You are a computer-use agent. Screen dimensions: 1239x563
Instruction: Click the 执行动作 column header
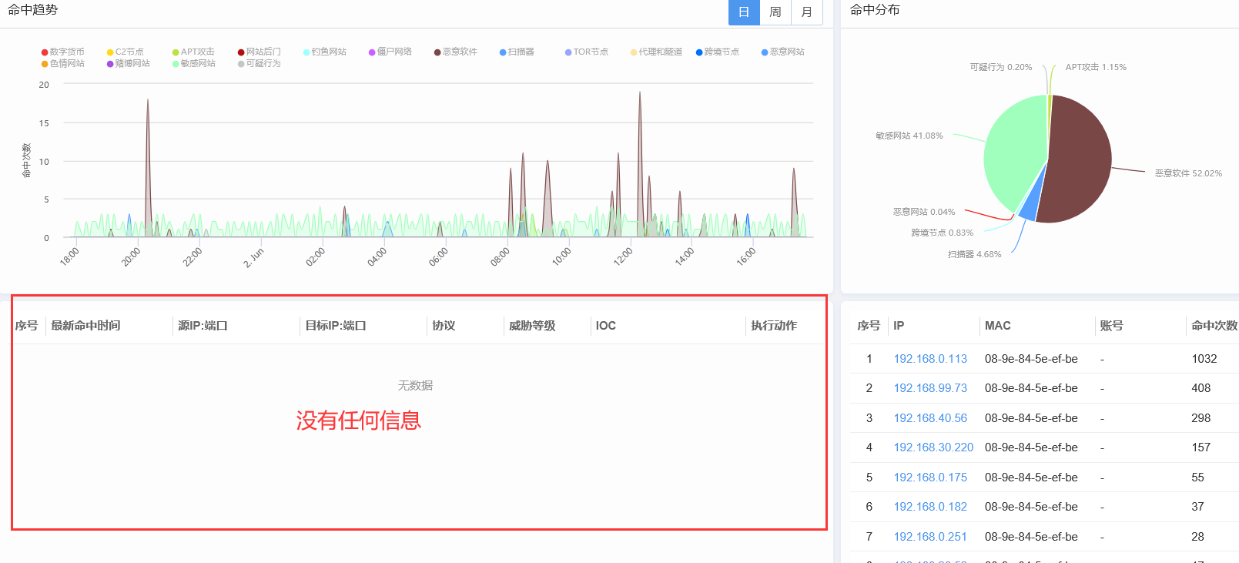click(x=774, y=326)
